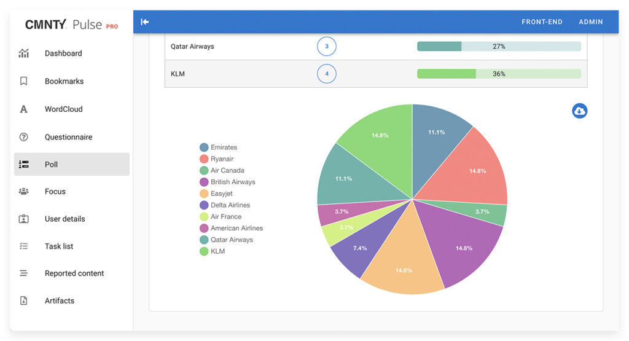Screen dimensions: 629x341
Task: Download the pie chart via cloud icon
Action: point(579,111)
